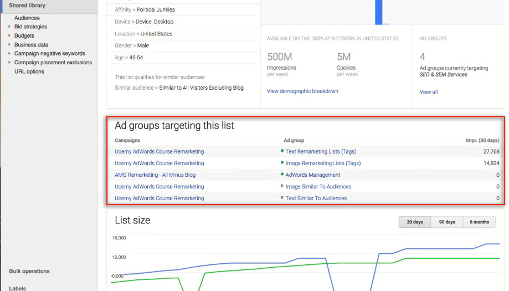Select URL options in sidebar
This screenshot has height=291, width=509.
[29, 72]
